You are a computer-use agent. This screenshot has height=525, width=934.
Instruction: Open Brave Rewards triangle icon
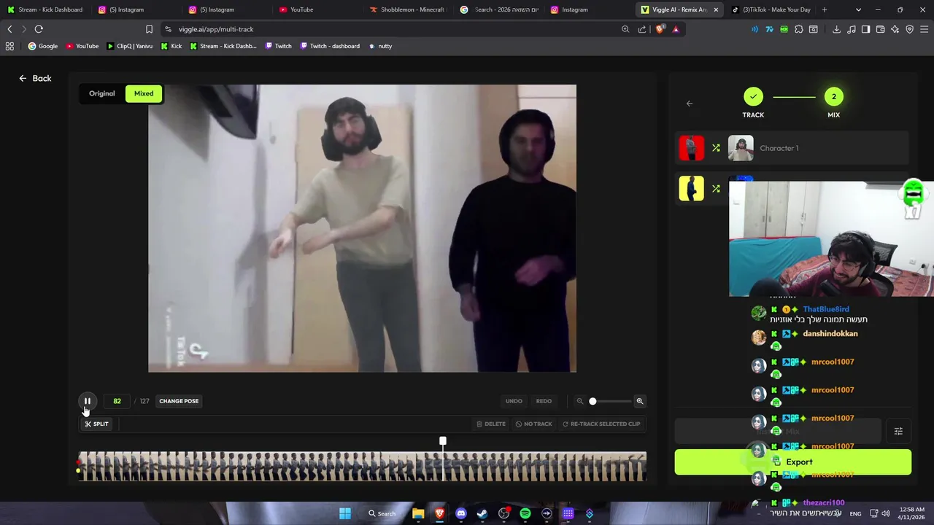coord(676,29)
